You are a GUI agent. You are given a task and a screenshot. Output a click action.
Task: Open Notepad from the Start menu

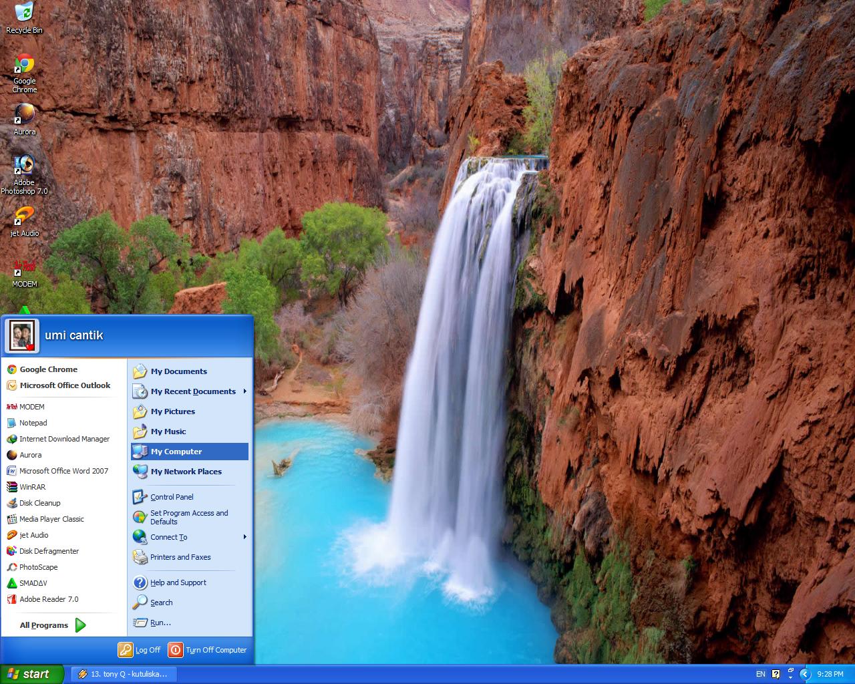(x=33, y=423)
